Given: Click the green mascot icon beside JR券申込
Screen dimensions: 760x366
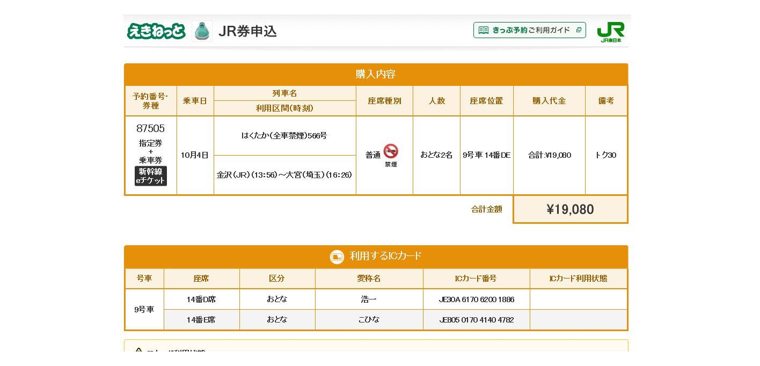Looking at the screenshot, I should 202,31.
